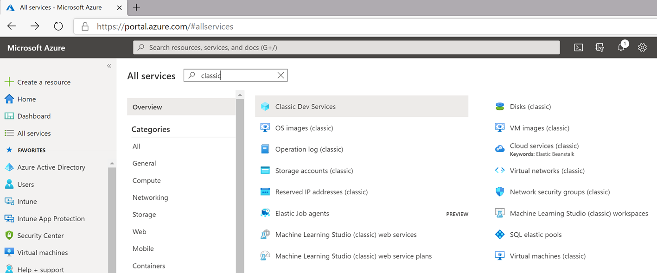Open Cloud Shell from the top bar
This screenshot has height=273, width=657.
578,47
